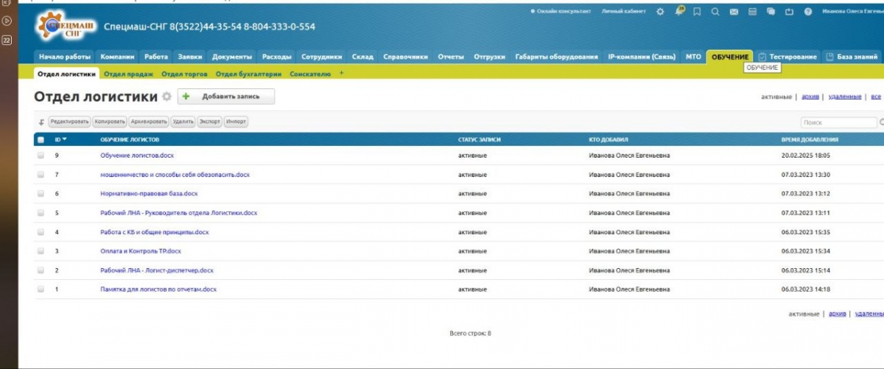Click the help question mark icon
Viewport: 884px width, 369px height.
coord(808,12)
